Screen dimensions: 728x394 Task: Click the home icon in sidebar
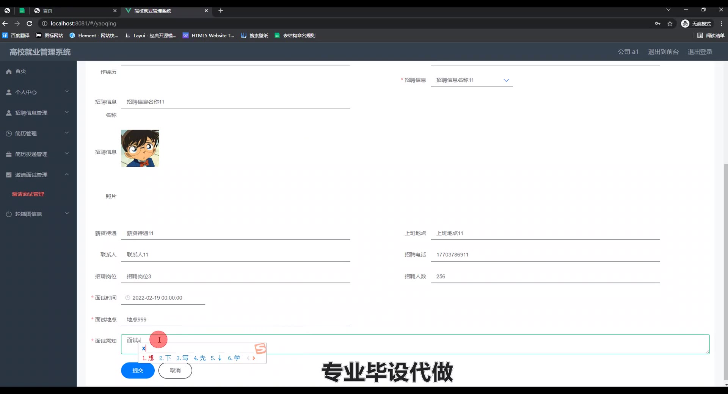pos(9,72)
